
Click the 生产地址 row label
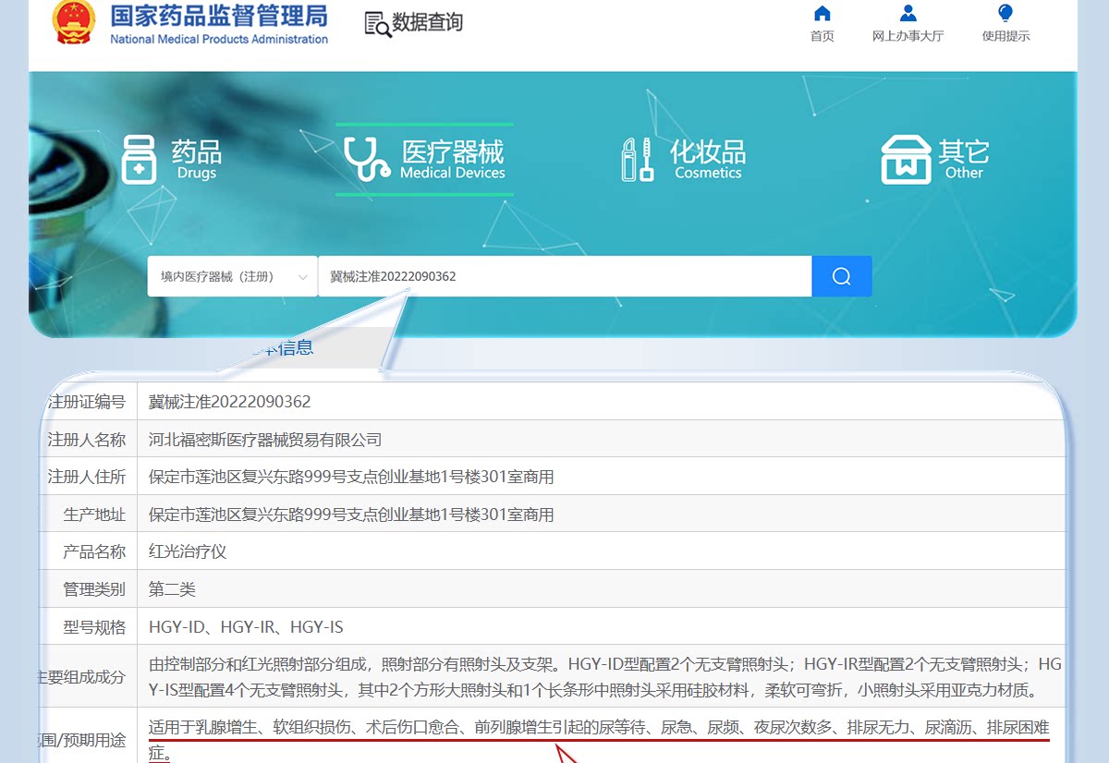(94, 515)
